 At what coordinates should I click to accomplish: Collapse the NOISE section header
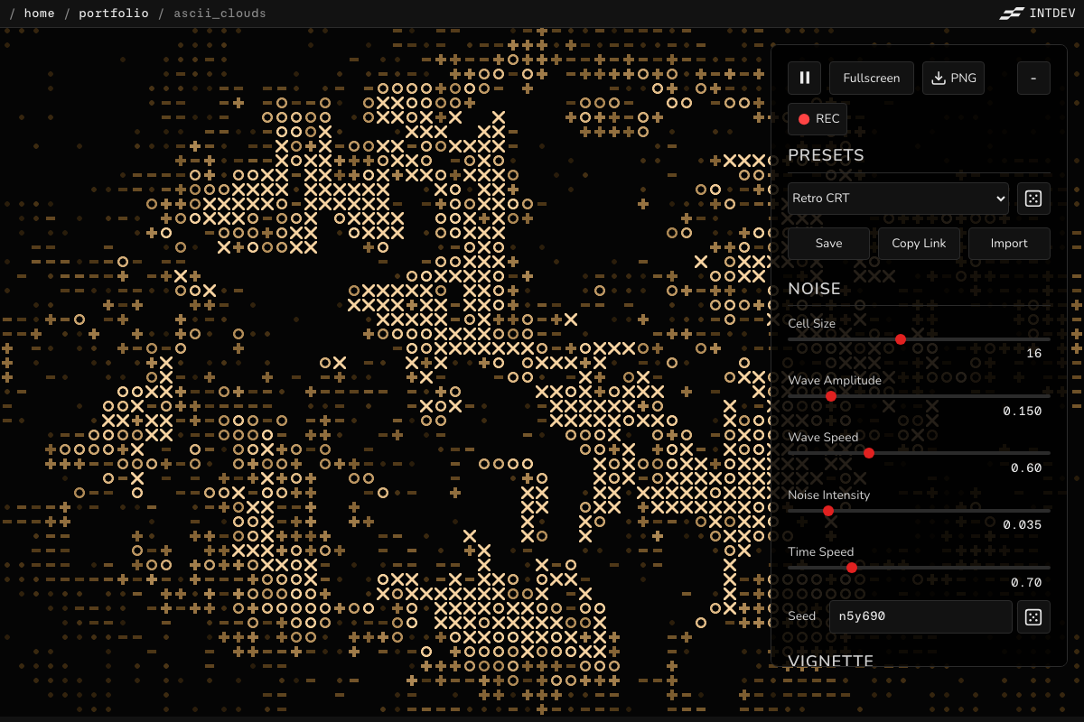[x=815, y=288]
